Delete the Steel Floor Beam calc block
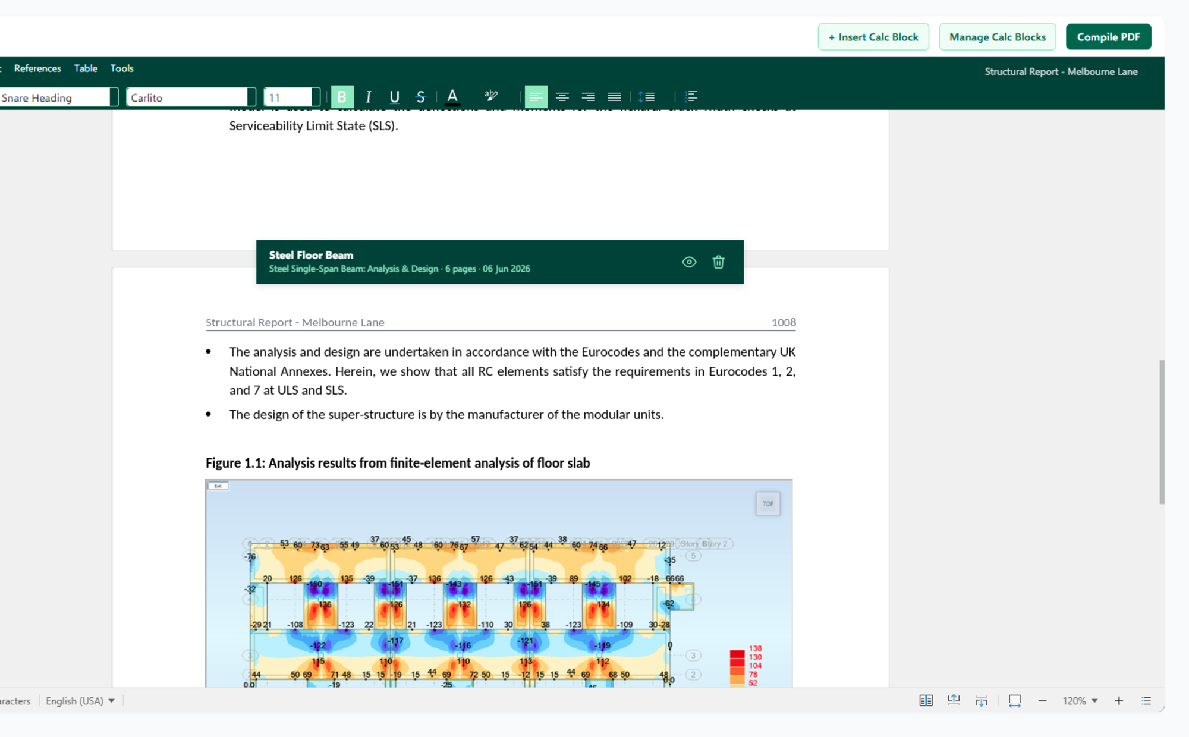 pos(718,262)
